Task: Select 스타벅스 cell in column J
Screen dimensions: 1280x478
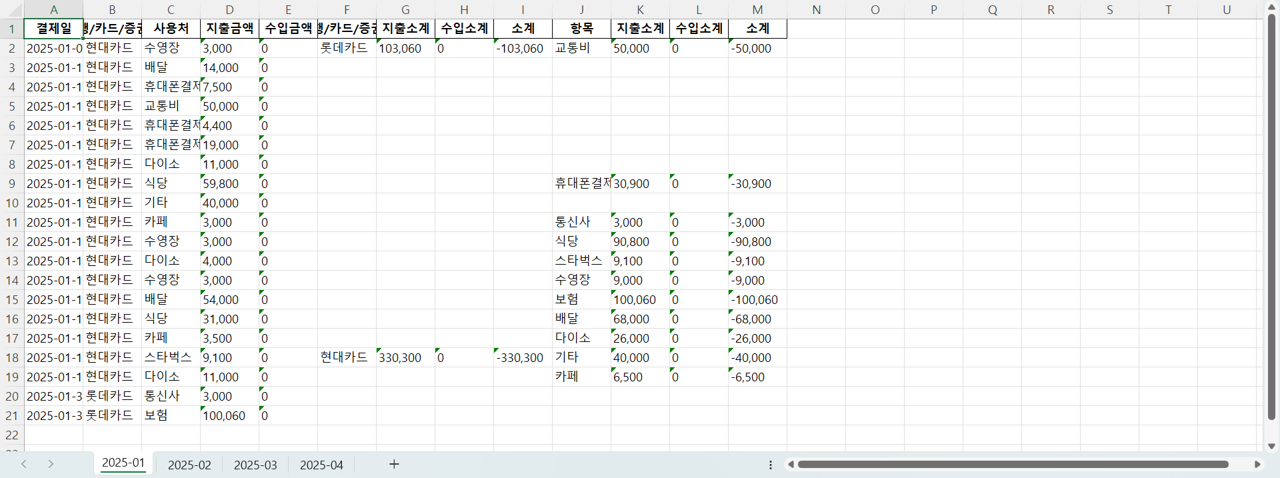Action: click(x=581, y=261)
